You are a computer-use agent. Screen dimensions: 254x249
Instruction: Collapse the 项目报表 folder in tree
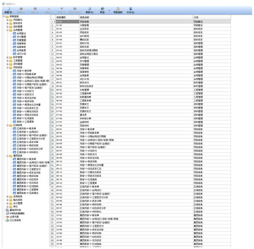[x=7, y=68]
